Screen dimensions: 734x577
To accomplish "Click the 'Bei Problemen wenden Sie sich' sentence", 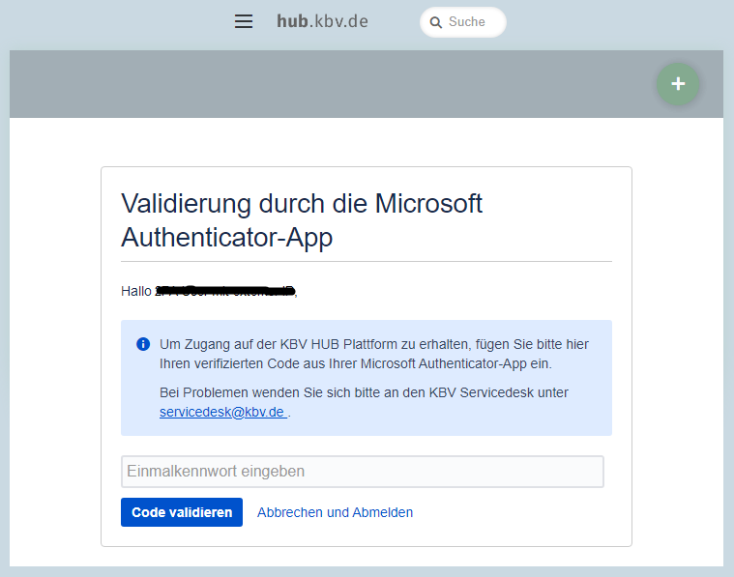I will (364, 392).
